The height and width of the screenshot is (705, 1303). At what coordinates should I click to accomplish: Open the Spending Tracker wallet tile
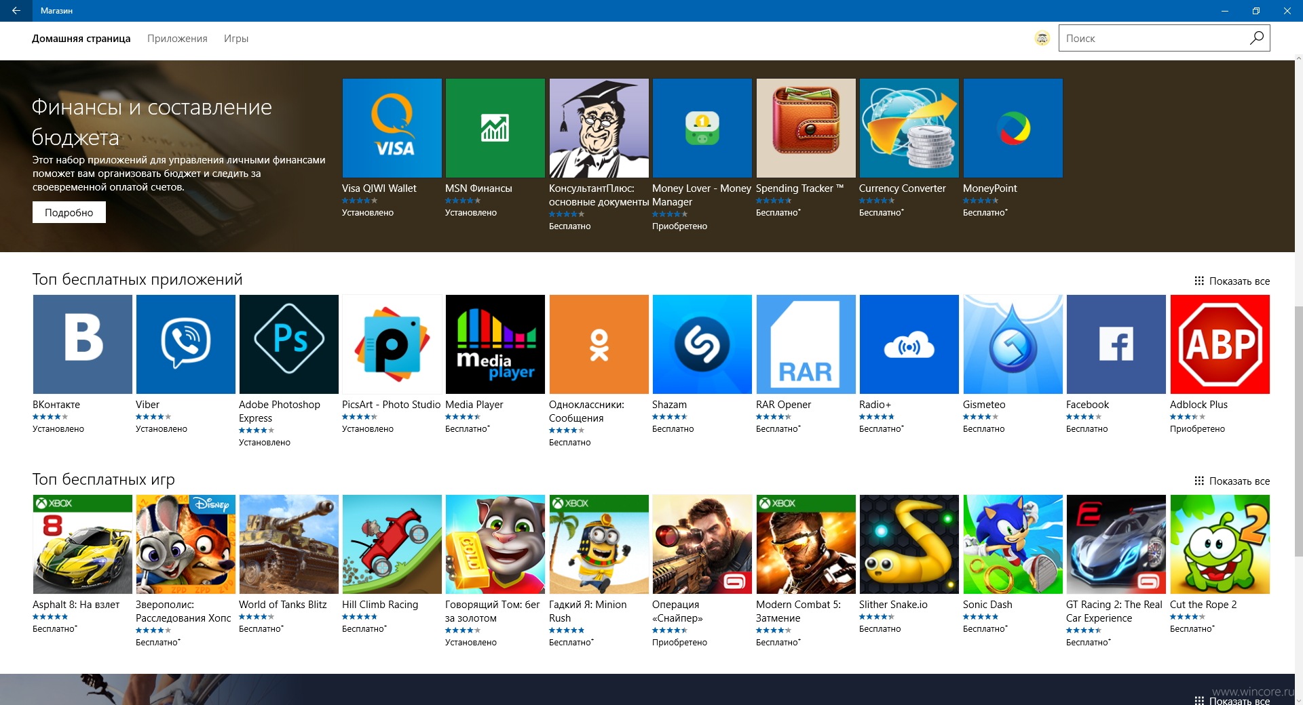coord(806,128)
